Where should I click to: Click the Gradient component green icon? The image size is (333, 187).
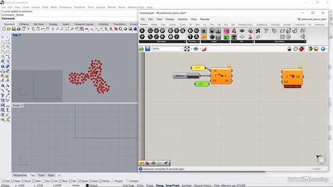(x=226, y=37)
